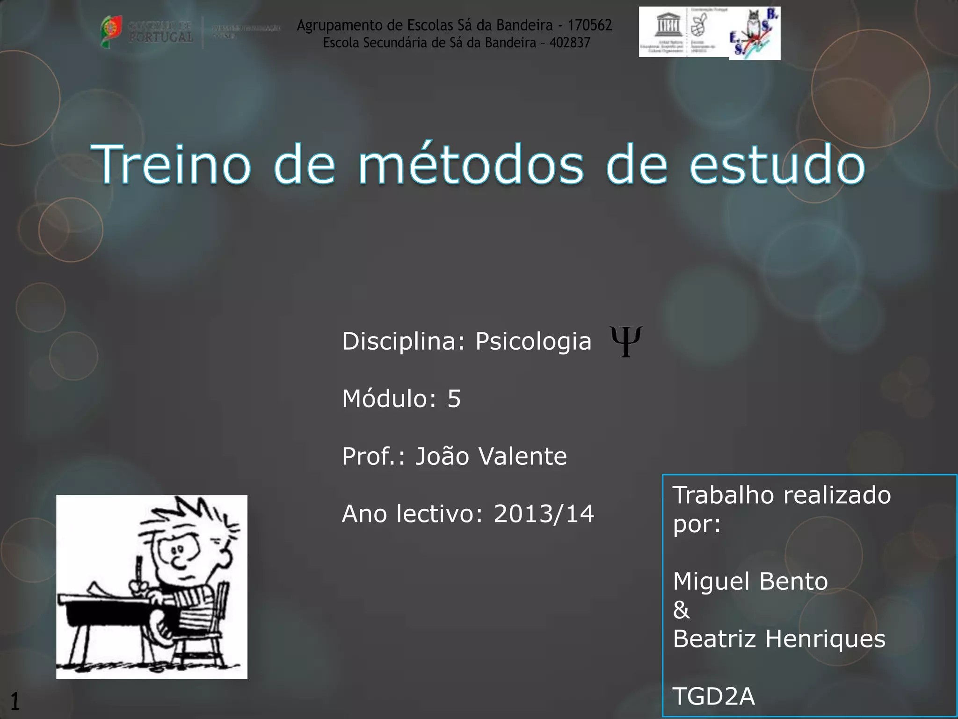Select the name Miguel Bento

750,581
